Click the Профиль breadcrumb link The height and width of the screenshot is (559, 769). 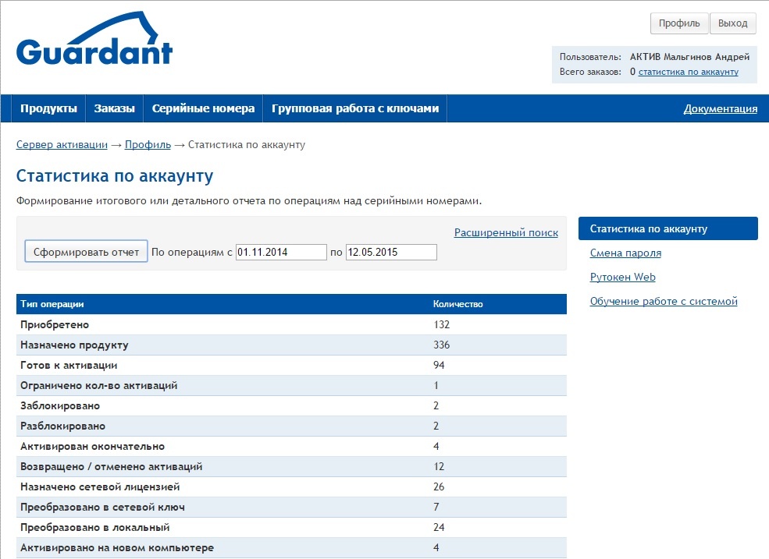coord(148,145)
